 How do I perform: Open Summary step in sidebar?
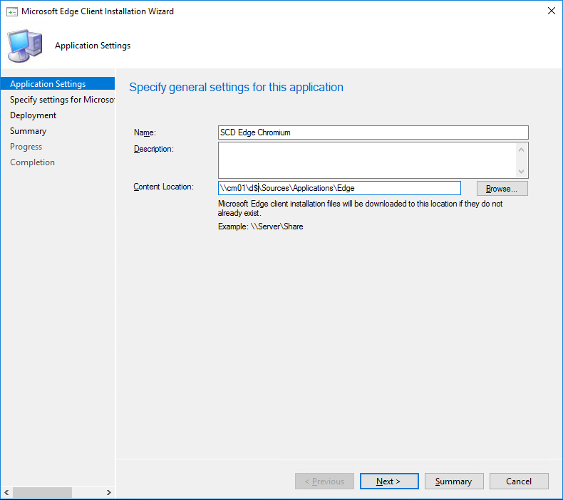point(28,131)
